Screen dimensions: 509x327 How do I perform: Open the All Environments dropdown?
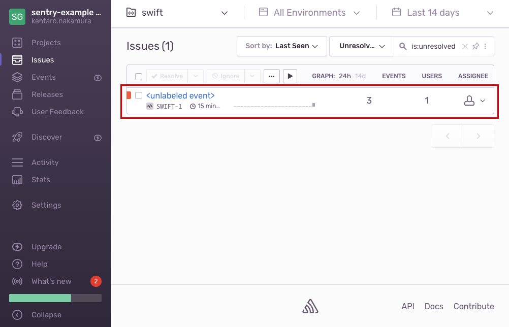tap(309, 13)
